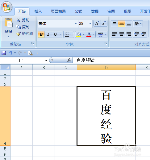Toggle Underline formatting

click(x=55, y=34)
